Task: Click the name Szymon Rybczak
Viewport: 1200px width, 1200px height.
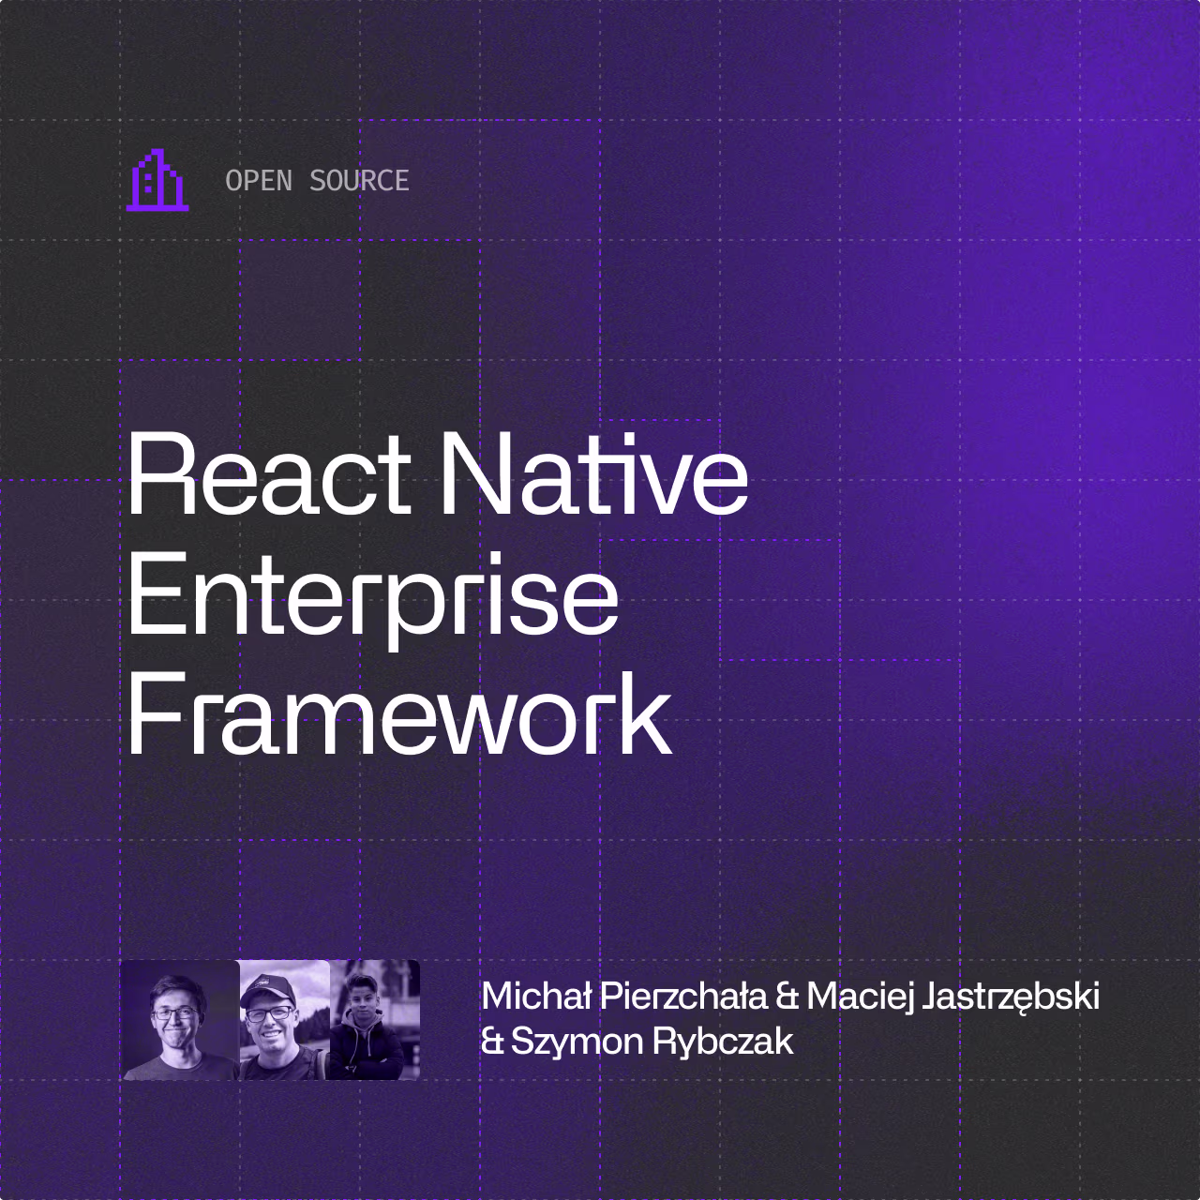Action: [x=652, y=1042]
